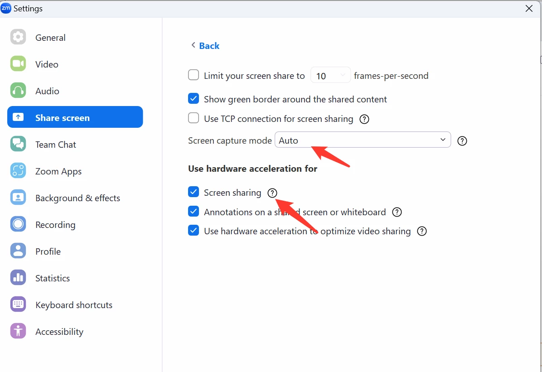Click the Video camera icon
This screenshot has height=372, width=542.
(x=18, y=63)
